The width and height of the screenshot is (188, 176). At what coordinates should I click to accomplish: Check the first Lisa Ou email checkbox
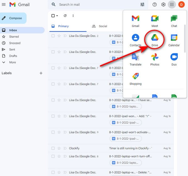(x=53, y=36)
